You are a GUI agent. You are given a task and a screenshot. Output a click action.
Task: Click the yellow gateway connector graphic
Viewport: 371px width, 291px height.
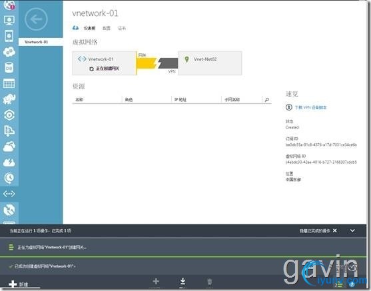(x=147, y=63)
